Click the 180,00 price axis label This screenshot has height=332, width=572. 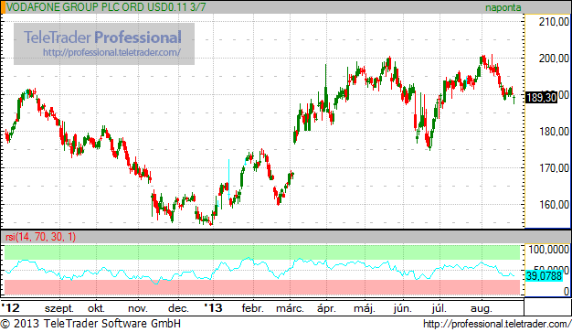click(554, 132)
